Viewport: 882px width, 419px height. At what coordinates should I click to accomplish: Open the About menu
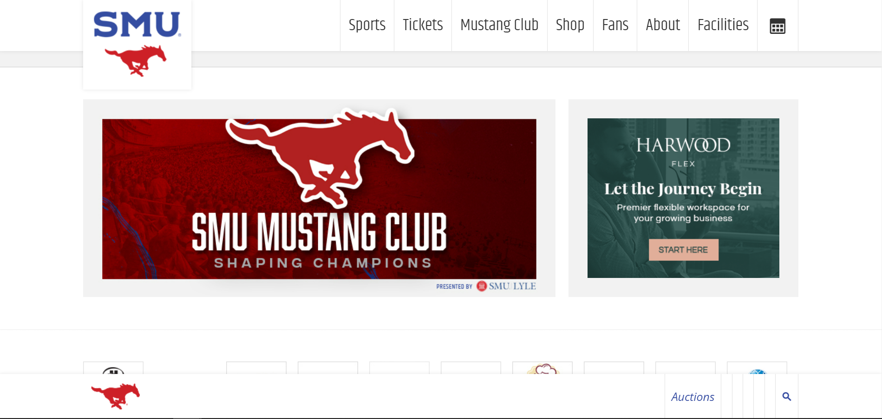pyautogui.click(x=663, y=25)
